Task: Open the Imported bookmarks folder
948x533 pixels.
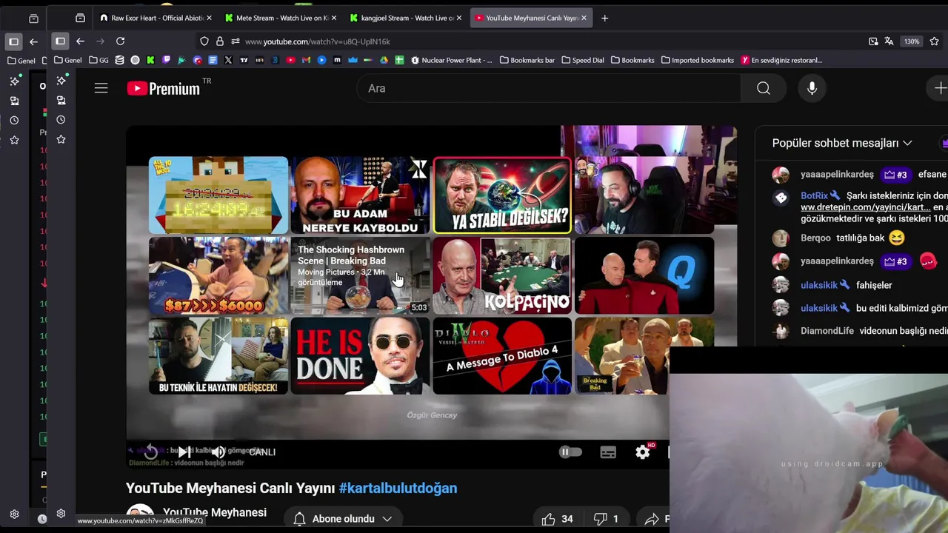Action: [698, 60]
